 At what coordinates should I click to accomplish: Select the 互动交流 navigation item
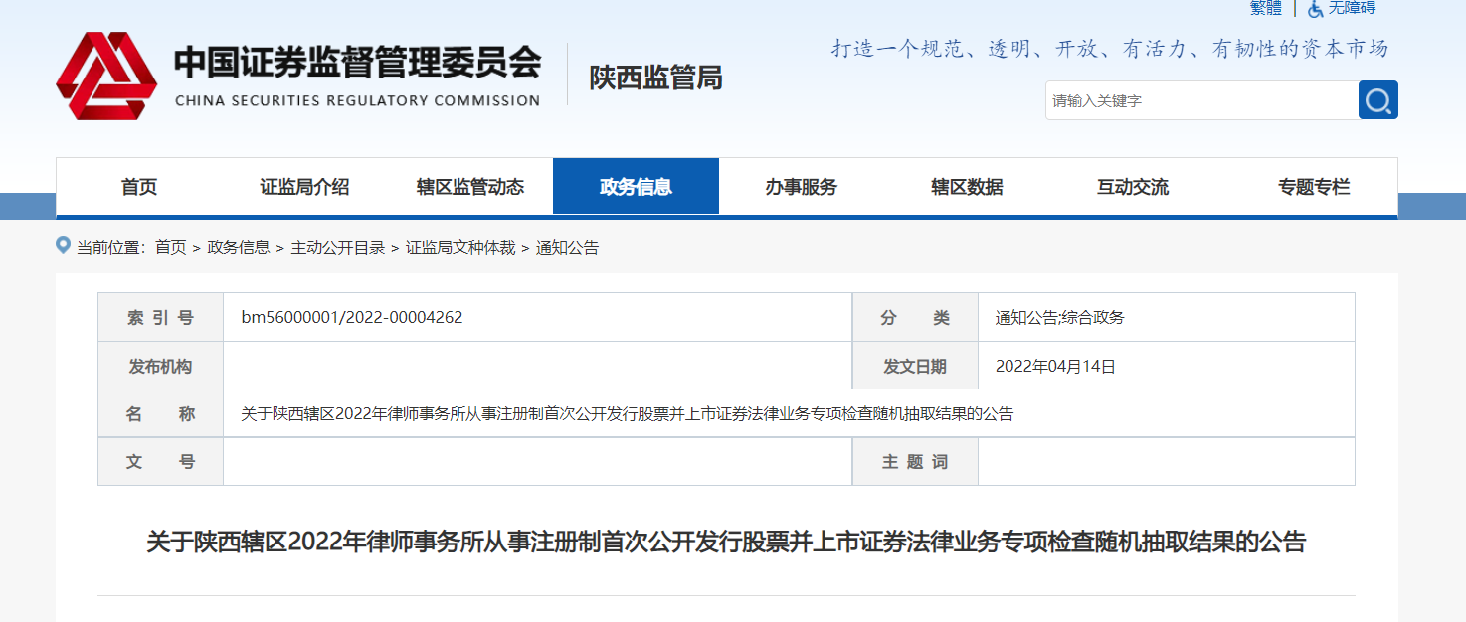click(x=1132, y=187)
